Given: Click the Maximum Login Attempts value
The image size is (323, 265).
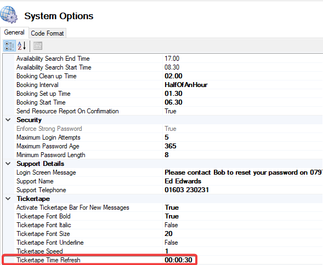Looking at the screenshot, I should tap(243, 137).
